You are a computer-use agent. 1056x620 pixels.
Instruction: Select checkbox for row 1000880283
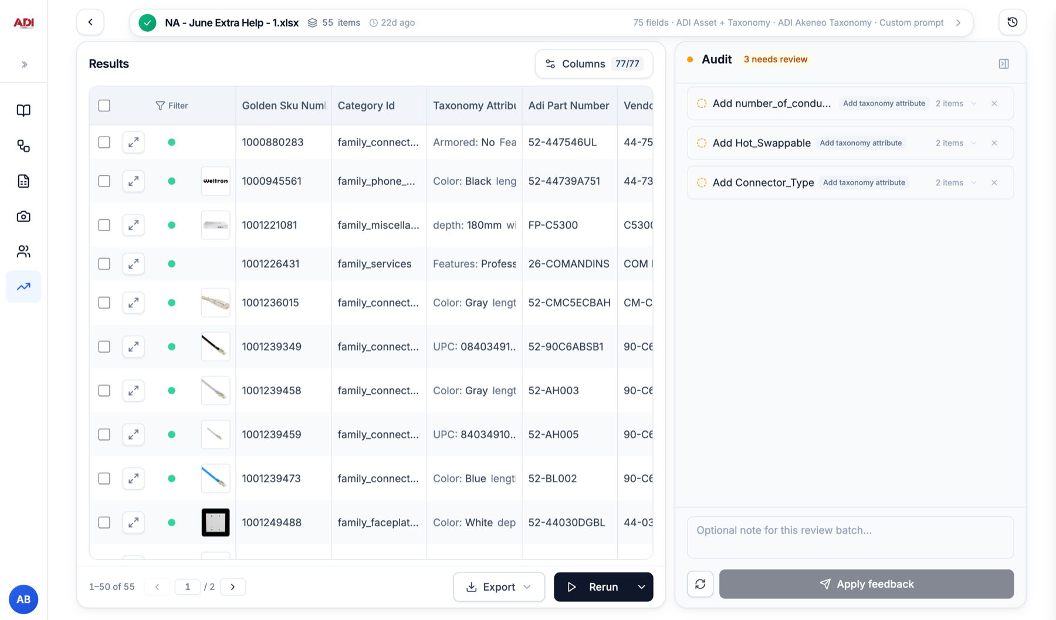coord(104,143)
